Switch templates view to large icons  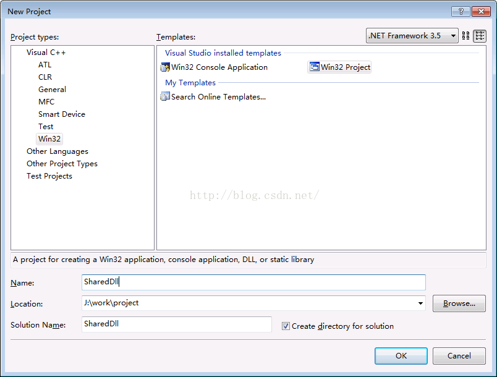465,36
